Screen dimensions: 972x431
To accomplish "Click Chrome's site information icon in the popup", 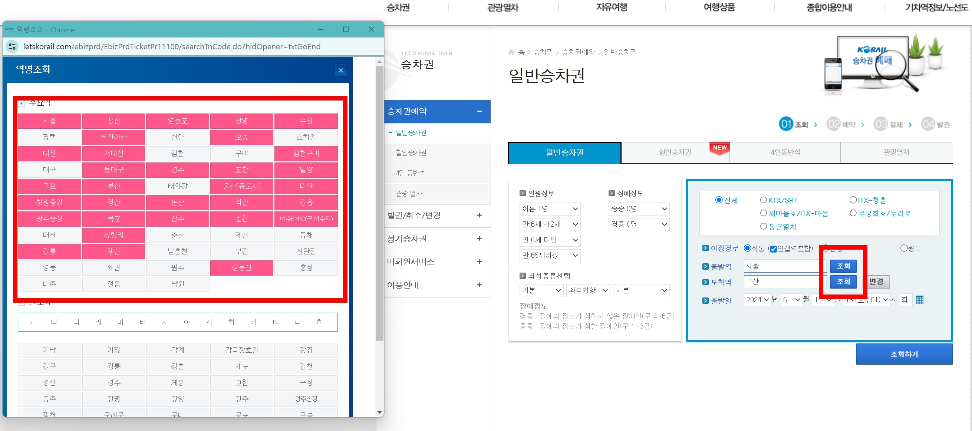I will (11, 46).
